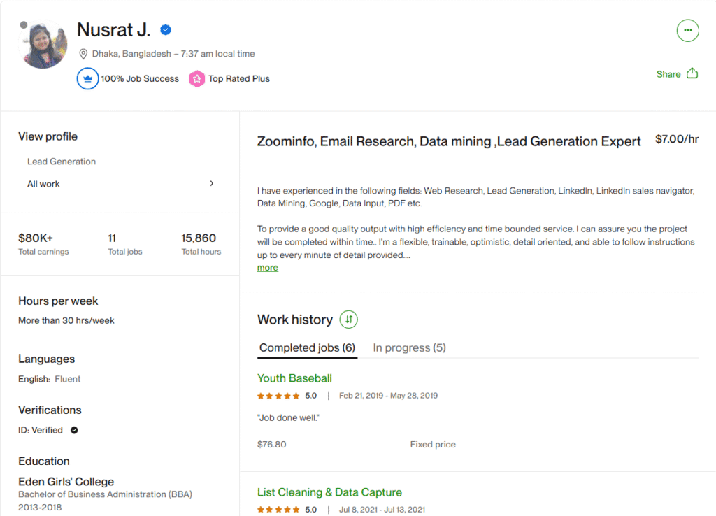Click the Job Success crown badge icon
716x516 pixels.
tap(87, 78)
